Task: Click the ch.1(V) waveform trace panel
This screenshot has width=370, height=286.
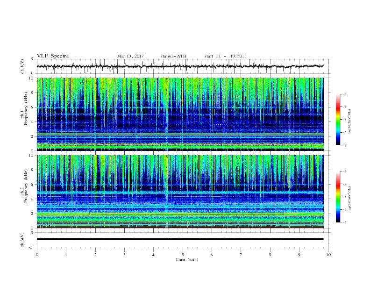Action: click(x=183, y=66)
